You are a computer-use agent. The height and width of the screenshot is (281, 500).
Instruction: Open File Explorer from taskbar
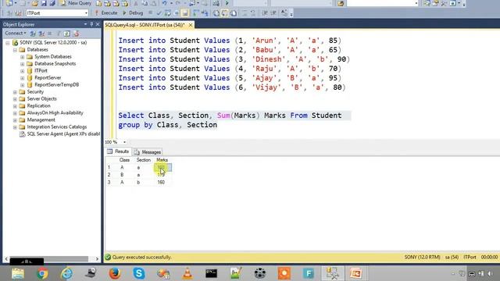(x=18, y=273)
